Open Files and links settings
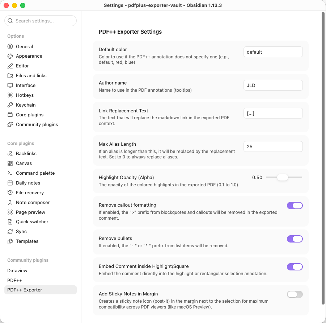The width and height of the screenshot is (326, 323). tap(31, 76)
